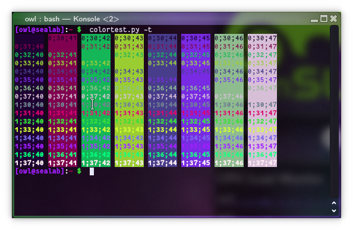
Task: Click the color cell '0;30;43'
Action: pos(129,38)
